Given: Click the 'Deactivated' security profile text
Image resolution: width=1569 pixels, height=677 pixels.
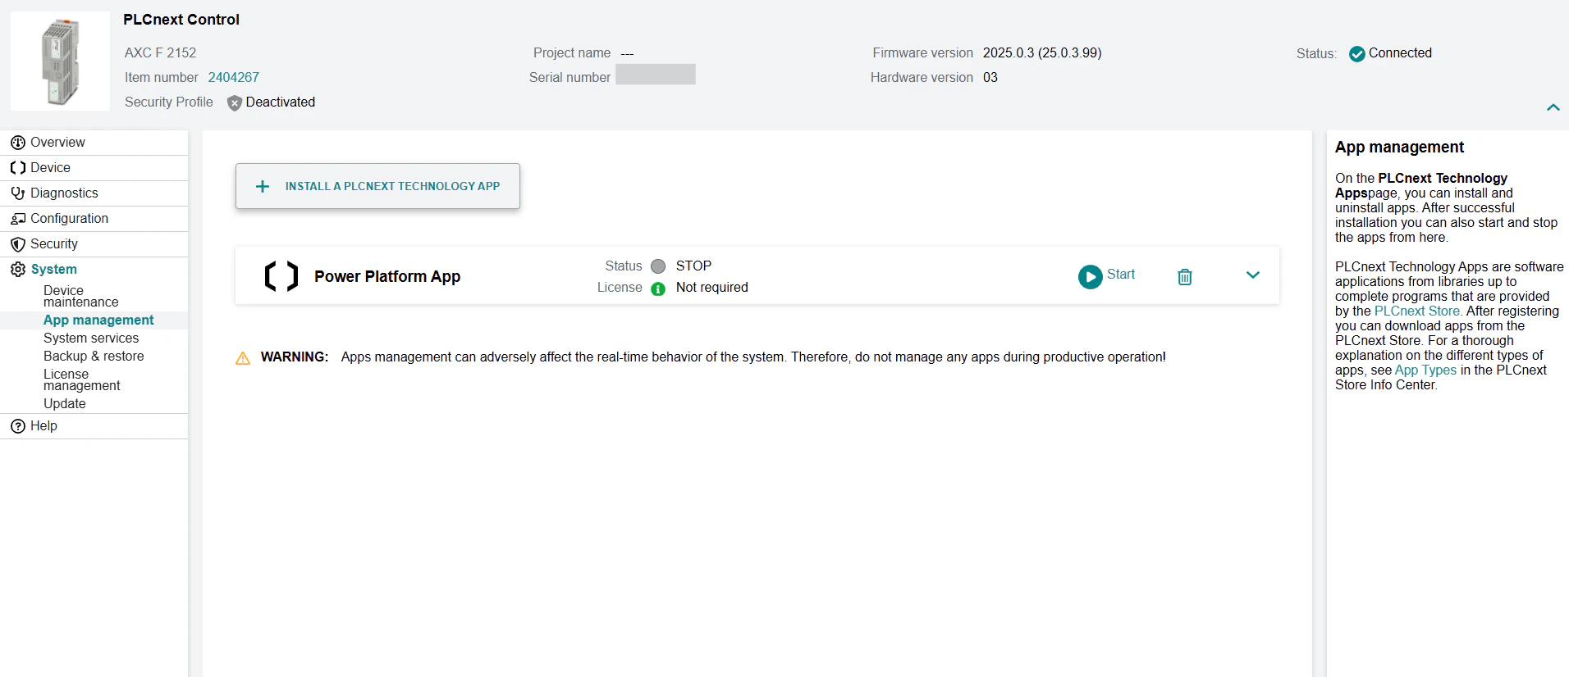Looking at the screenshot, I should pos(281,102).
